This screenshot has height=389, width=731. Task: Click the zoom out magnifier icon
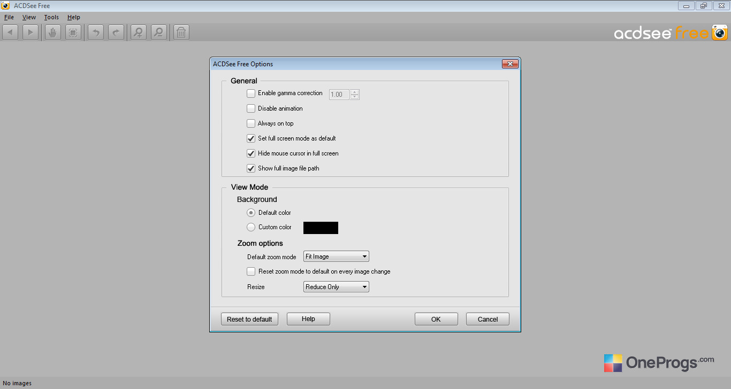158,33
